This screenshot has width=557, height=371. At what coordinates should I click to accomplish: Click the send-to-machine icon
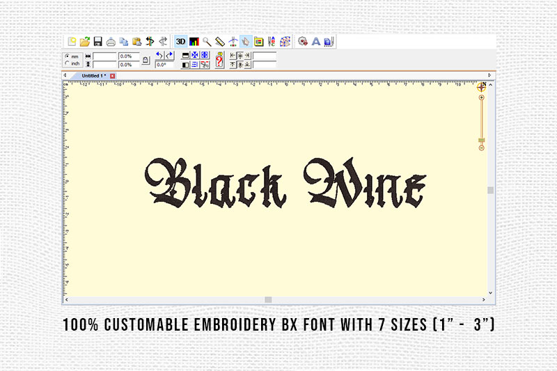click(x=329, y=42)
